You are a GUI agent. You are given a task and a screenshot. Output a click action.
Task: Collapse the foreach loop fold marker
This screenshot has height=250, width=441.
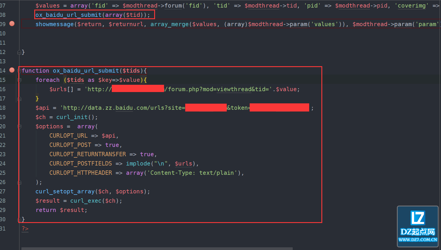point(19,80)
